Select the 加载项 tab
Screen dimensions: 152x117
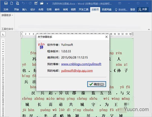pyautogui.click(x=95, y=9)
